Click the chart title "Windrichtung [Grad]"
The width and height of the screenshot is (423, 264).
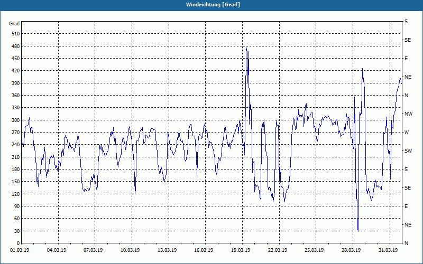click(213, 5)
